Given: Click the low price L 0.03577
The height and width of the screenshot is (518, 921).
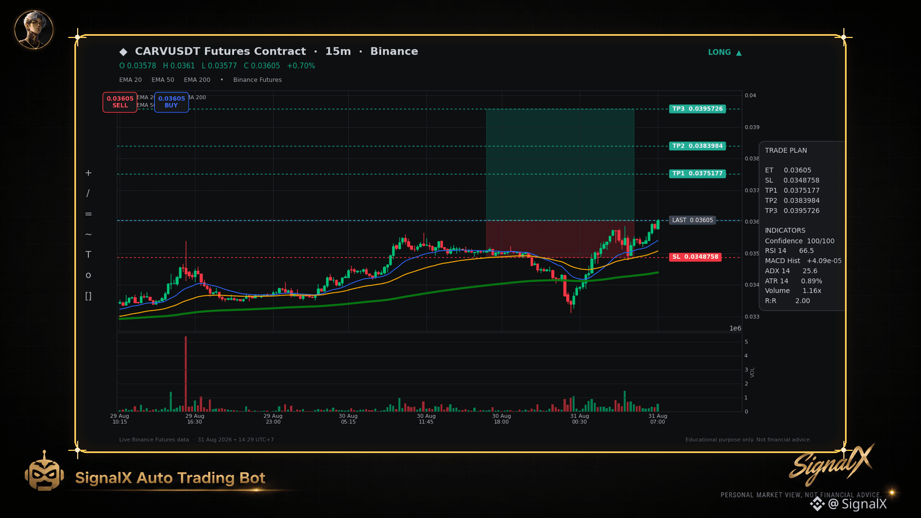Looking at the screenshot, I should coord(219,66).
